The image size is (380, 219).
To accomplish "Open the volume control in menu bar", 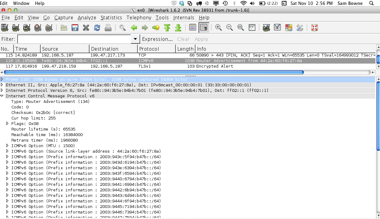I will tap(252, 3).
